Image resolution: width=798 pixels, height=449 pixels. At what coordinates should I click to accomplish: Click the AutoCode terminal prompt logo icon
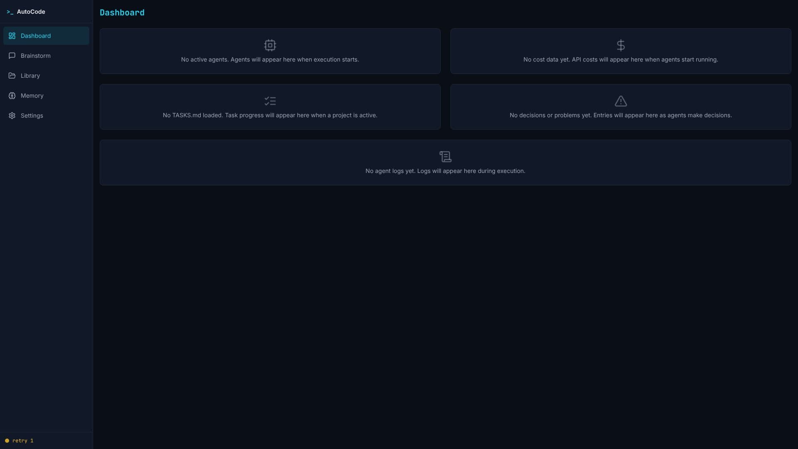(x=10, y=12)
